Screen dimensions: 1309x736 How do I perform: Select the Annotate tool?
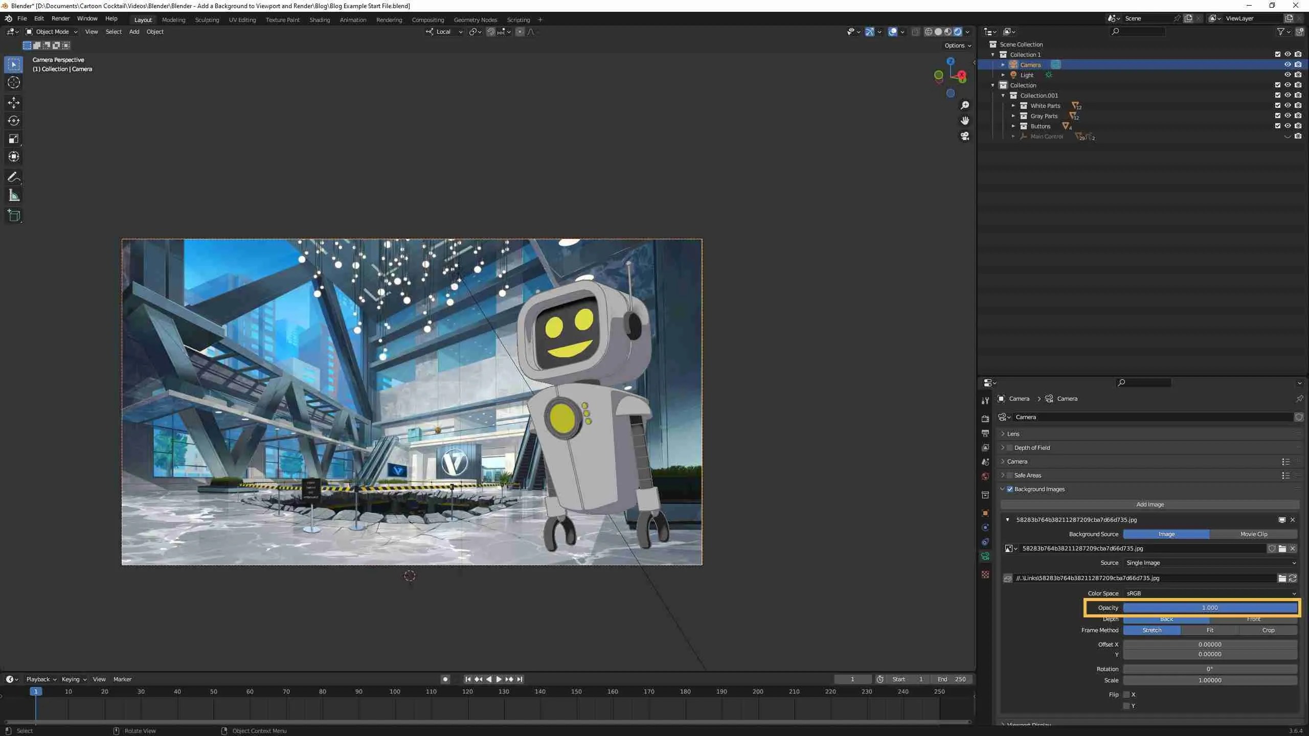click(13, 177)
